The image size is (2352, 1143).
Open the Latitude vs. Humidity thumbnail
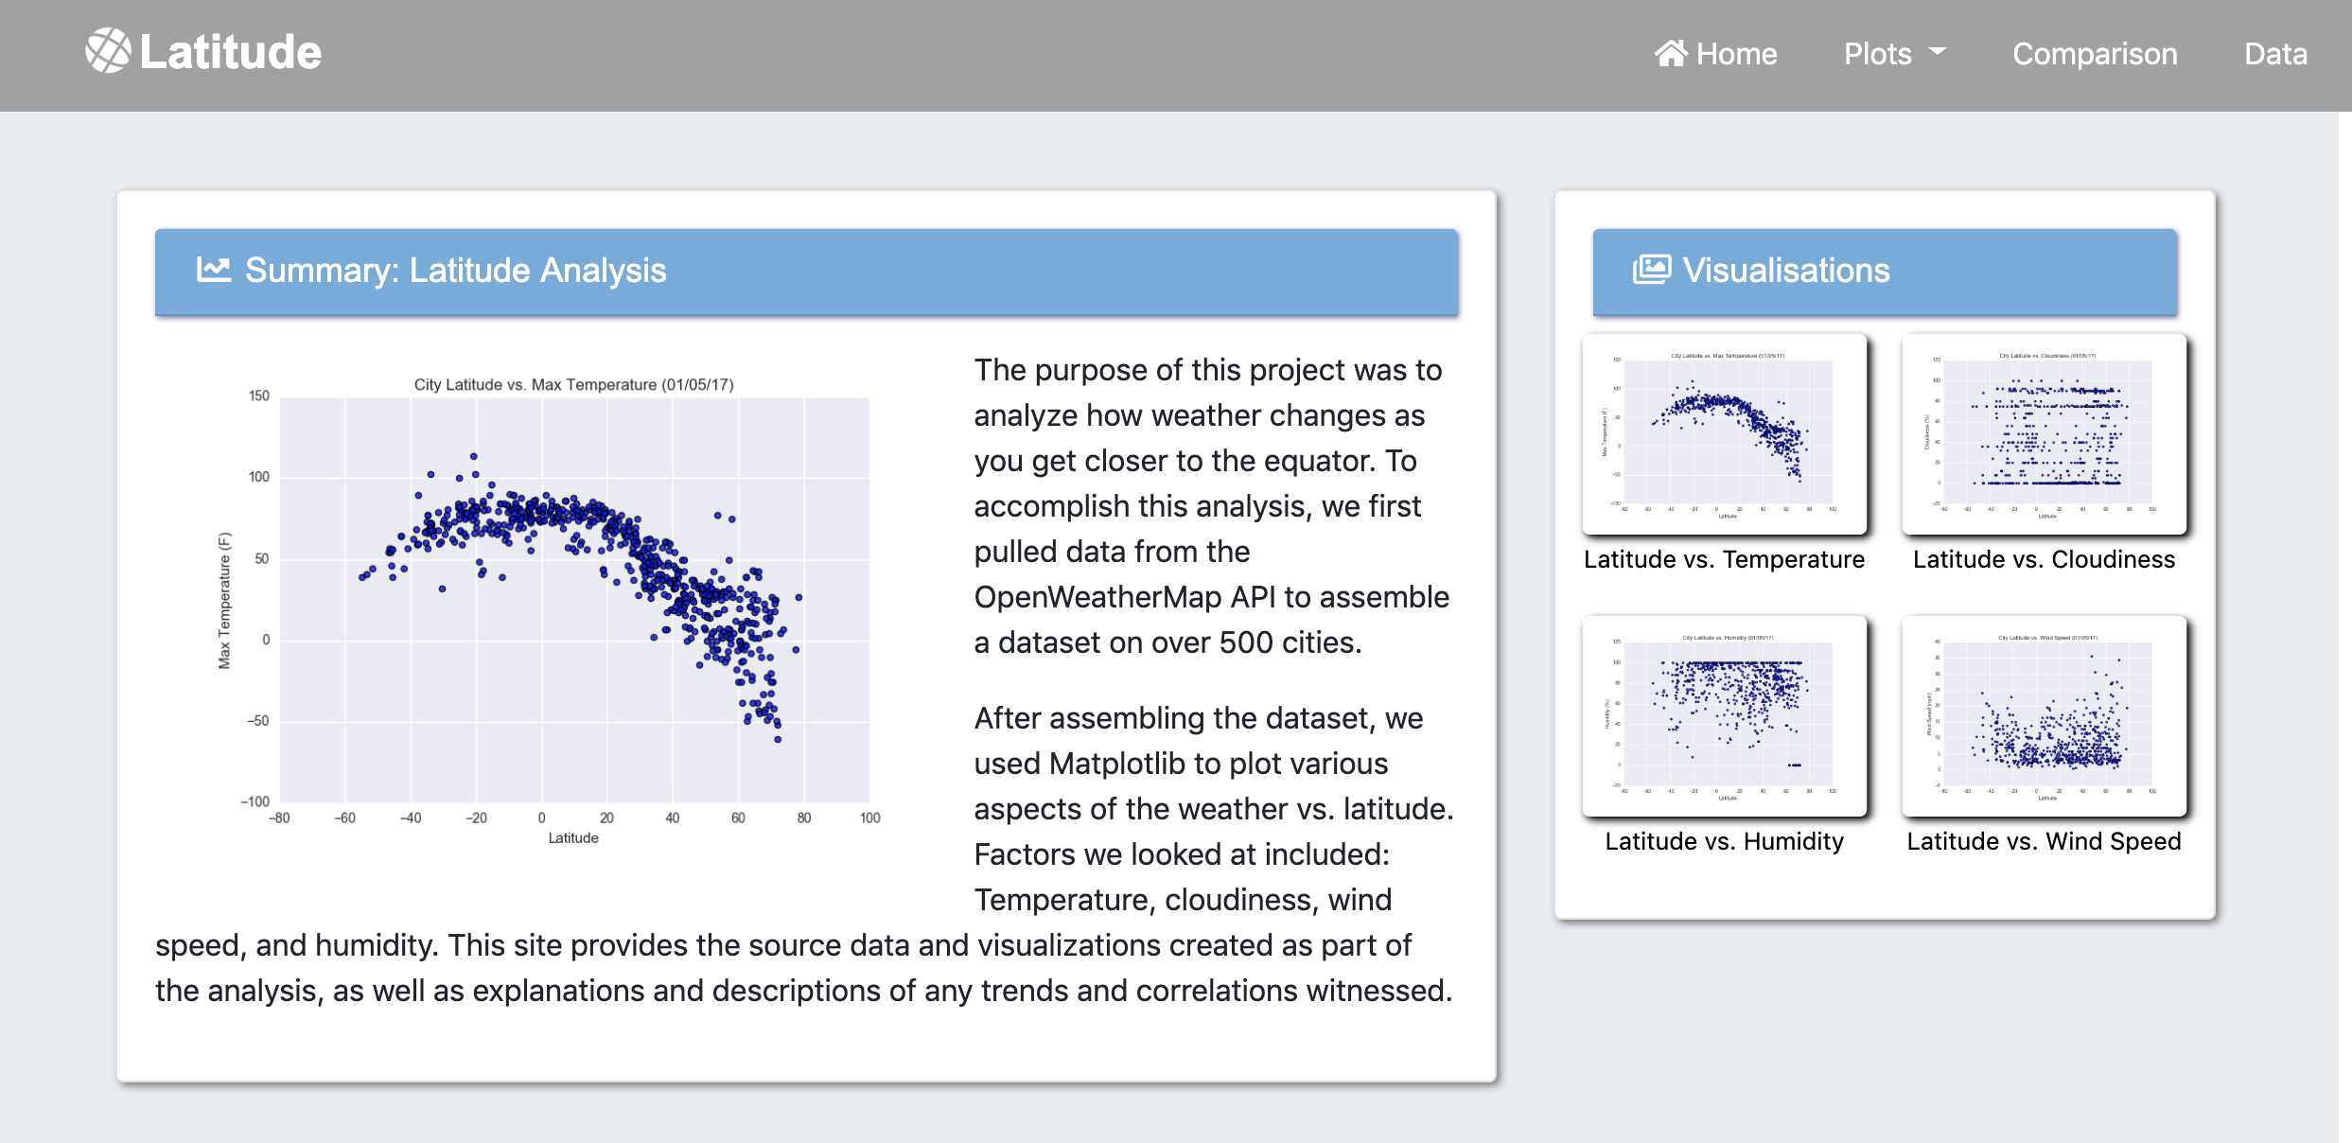click(x=1724, y=715)
